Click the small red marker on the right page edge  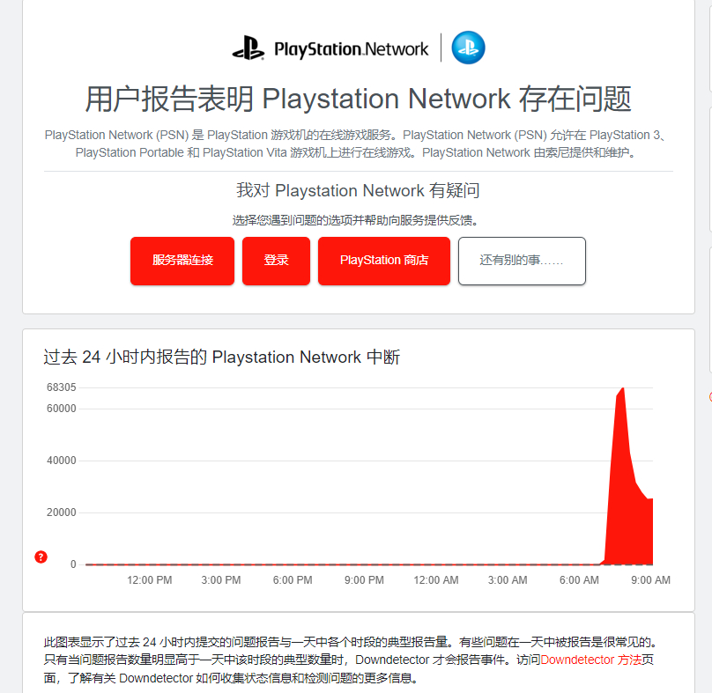708,398
